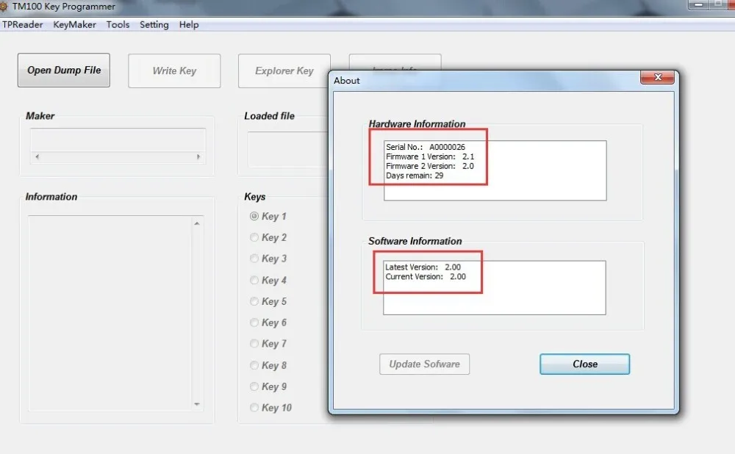The height and width of the screenshot is (454, 735).
Task: Select the Key 2 radio button
Action: (x=254, y=237)
